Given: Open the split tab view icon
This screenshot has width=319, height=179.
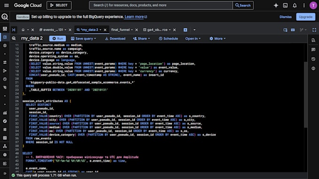Looking at the screenshot, I should coord(285,30).
